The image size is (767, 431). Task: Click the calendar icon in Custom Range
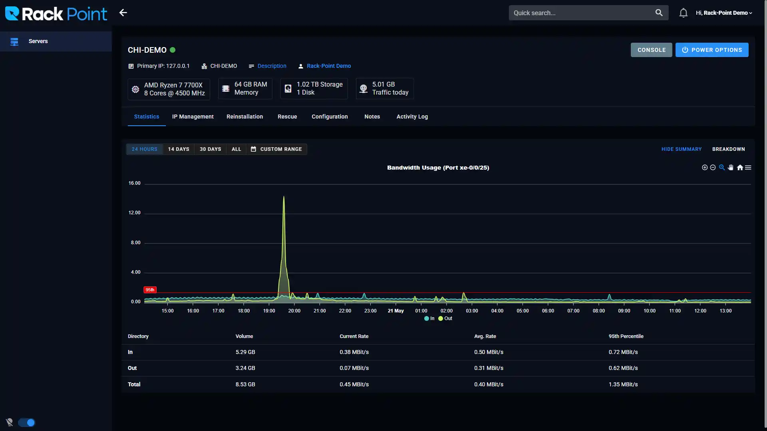coord(253,149)
